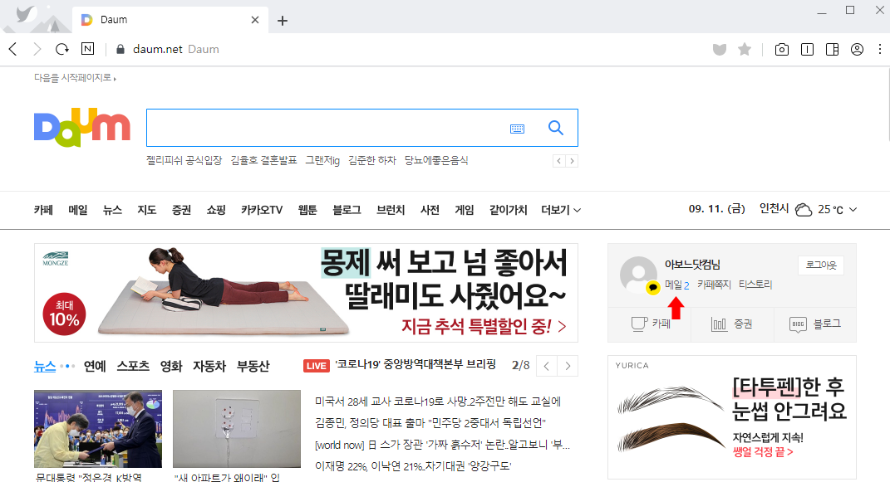Viewport: 890px width, 482px height.
Task: Take a screenshot with the camera icon
Action: 782,49
